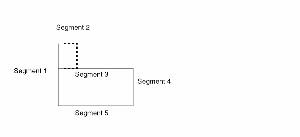Click the short dotted line above Segment 3
The width and height of the screenshot is (300, 137).
click(70, 68)
